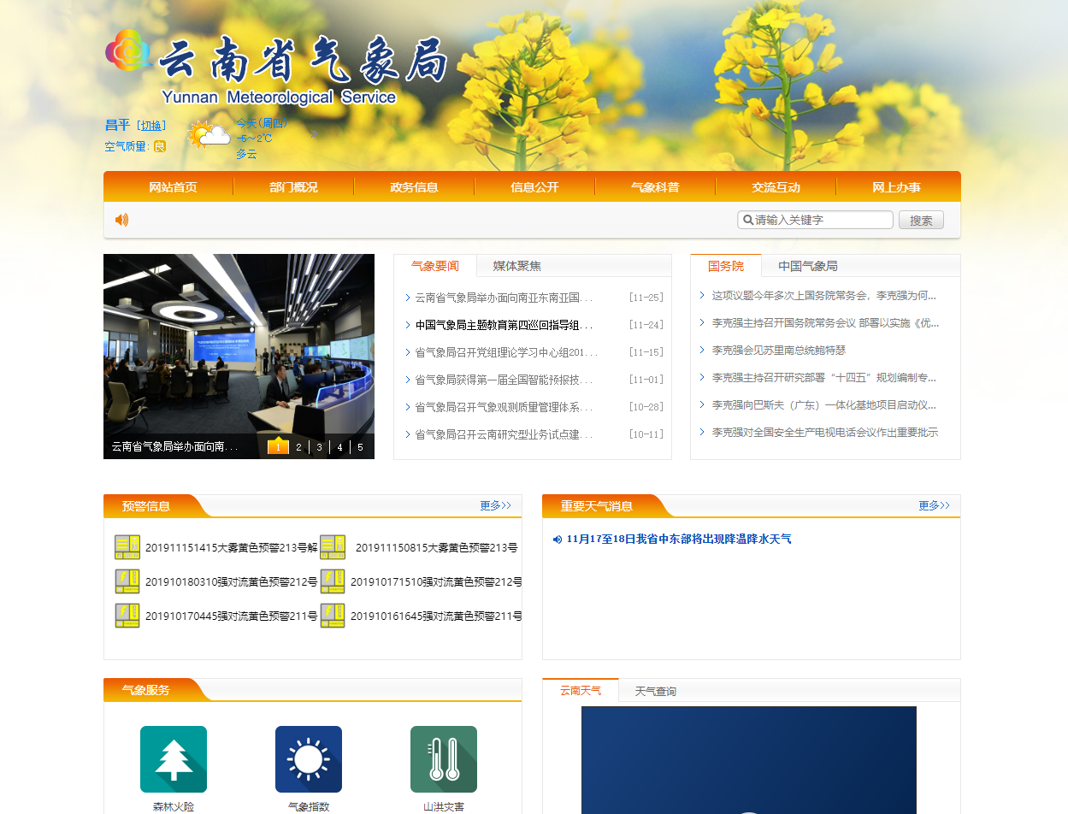
Task: Open warning icon for 201911151415大雾黄色预警
Action: click(127, 547)
